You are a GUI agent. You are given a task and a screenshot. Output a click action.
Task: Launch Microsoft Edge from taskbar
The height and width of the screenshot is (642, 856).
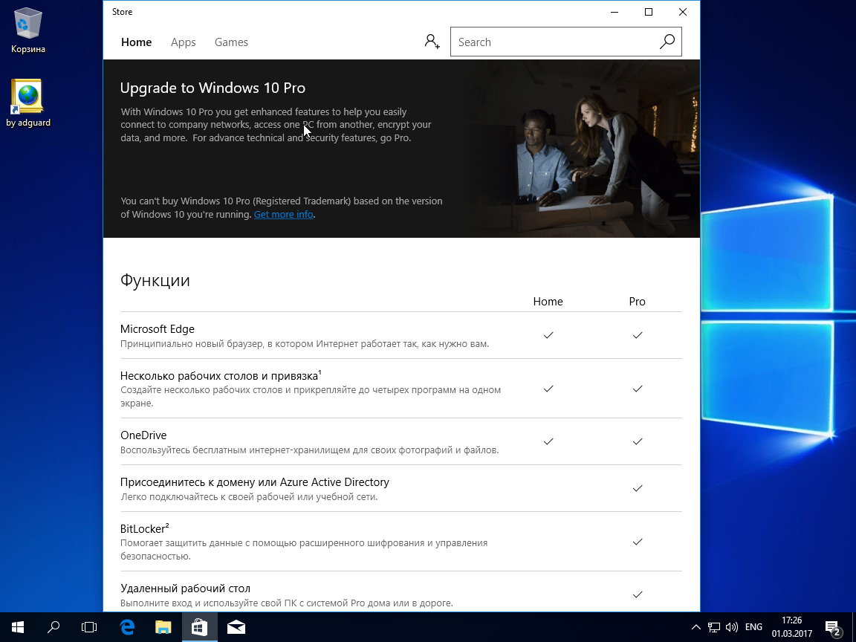coord(127,627)
